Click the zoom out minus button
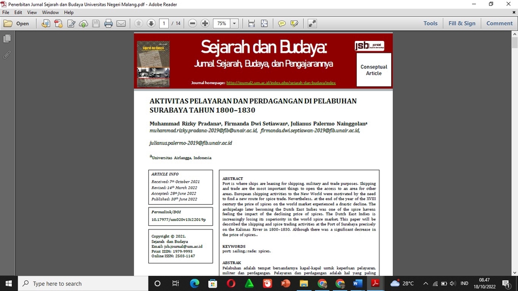This screenshot has height=291, width=518. click(x=193, y=23)
